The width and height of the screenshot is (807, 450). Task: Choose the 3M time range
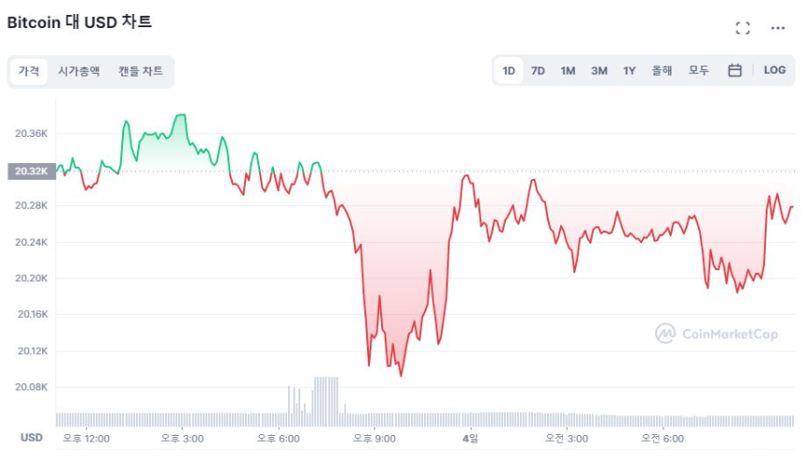click(599, 70)
